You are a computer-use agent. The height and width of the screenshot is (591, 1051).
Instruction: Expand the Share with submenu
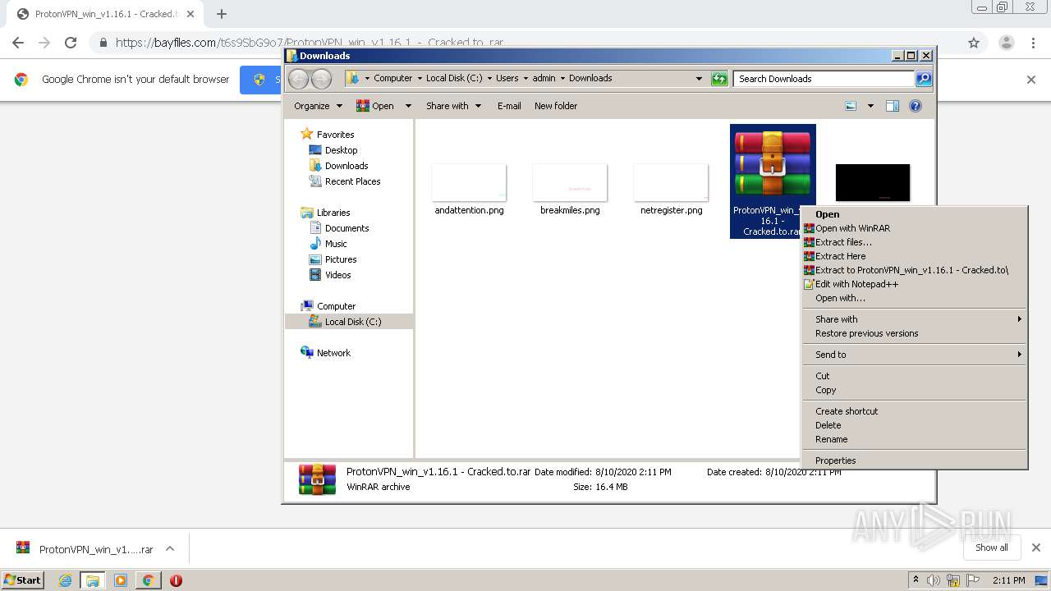pos(915,319)
